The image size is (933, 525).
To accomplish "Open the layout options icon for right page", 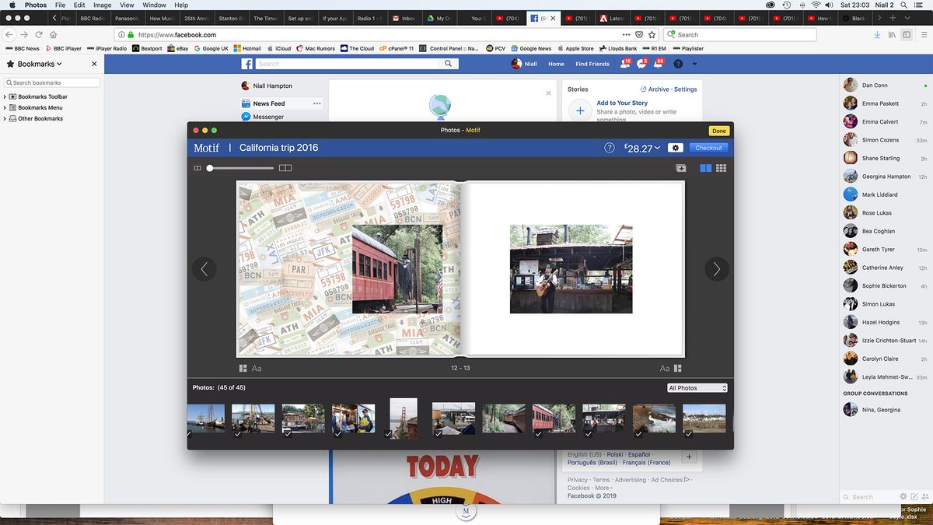I will pyautogui.click(x=677, y=368).
